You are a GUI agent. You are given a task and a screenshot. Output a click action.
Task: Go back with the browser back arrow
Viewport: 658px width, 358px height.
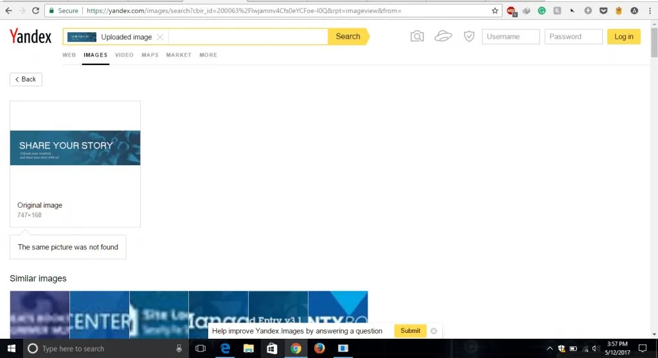pyautogui.click(x=8, y=10)
